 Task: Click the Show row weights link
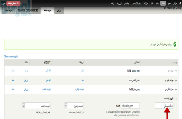click(11, 56)
